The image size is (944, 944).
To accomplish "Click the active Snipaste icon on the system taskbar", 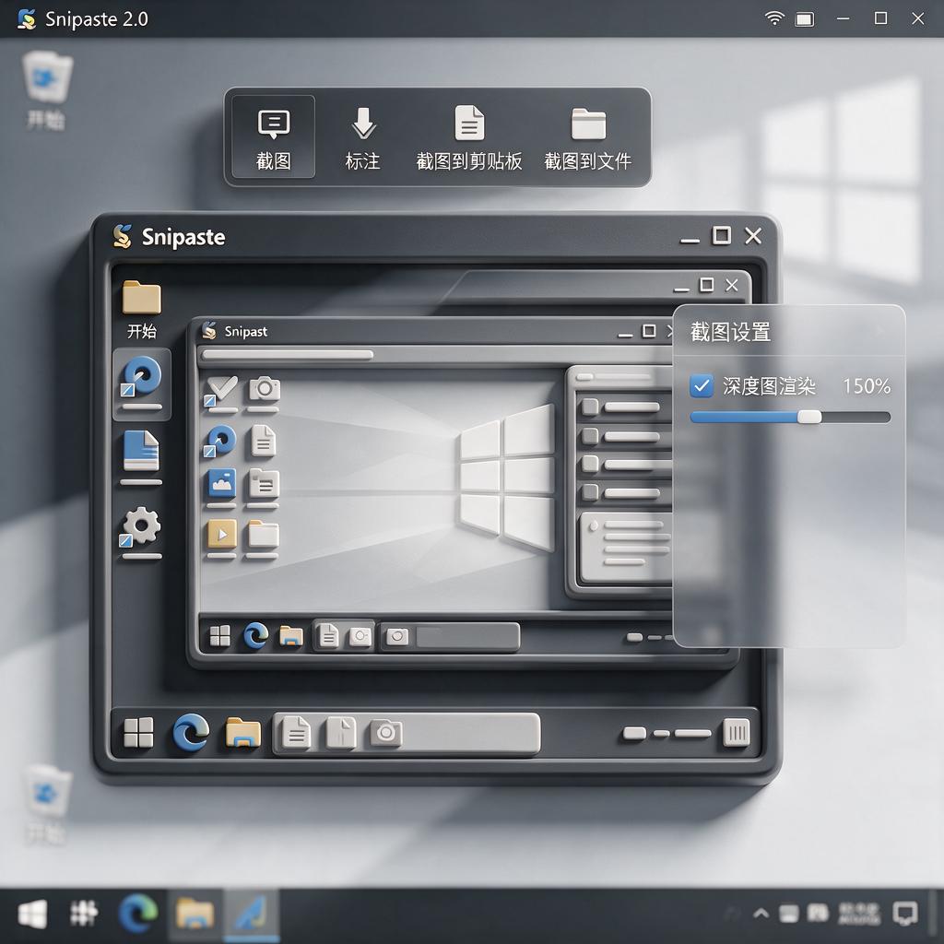I will pyautogui.click(x=252, y=914).
